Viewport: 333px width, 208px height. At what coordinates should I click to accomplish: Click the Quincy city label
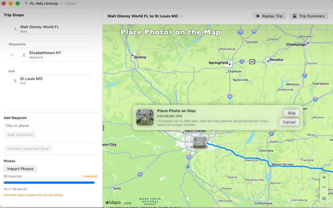tap(140, 57)
